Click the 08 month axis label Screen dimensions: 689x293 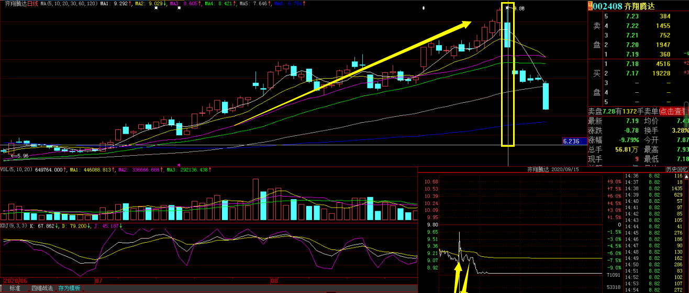click(x=274, y=280)
